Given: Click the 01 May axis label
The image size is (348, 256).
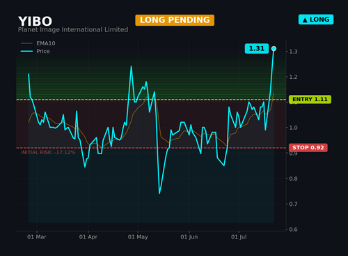Looking at the screenshot, I should pyautogui.click(x=138, y=237).
